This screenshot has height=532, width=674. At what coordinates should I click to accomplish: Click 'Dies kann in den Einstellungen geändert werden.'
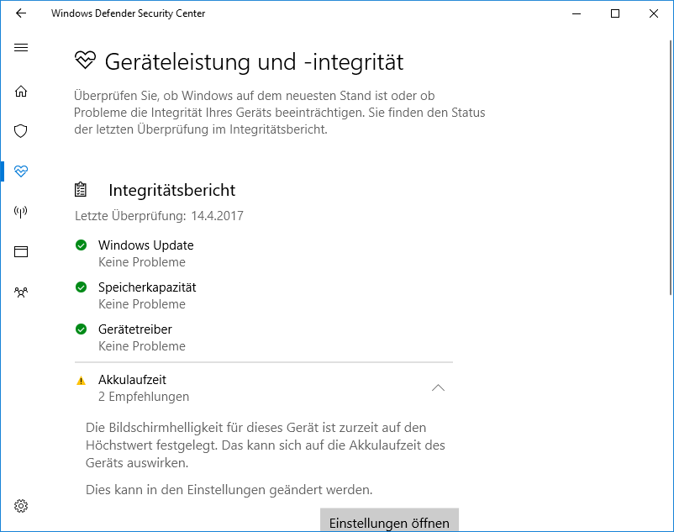point(229,489)
